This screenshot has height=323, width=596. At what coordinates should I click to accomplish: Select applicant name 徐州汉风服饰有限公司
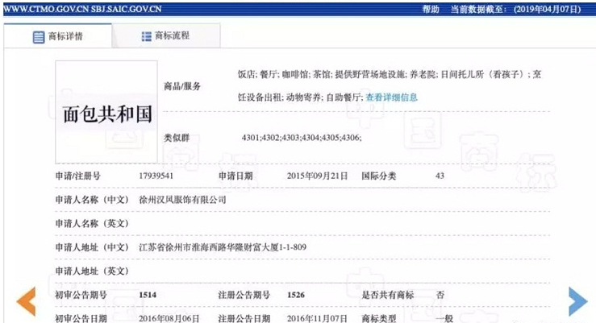(x=183, y=199)
